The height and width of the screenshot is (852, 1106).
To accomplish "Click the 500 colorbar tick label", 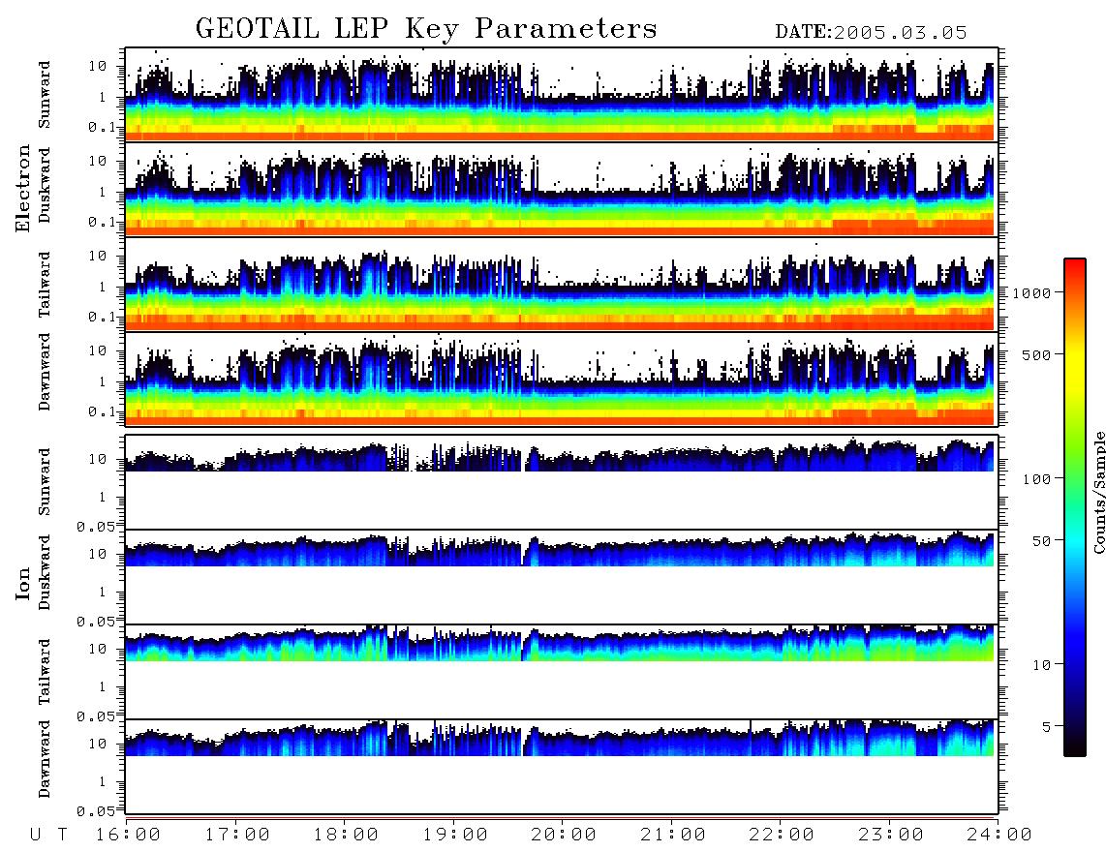I will (1036, 355).
